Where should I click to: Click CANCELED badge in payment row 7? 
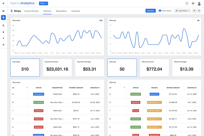coord(38,111)
